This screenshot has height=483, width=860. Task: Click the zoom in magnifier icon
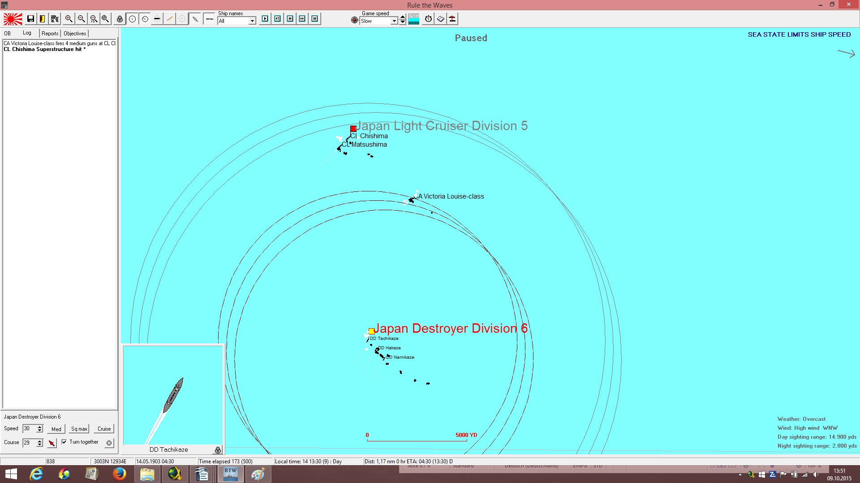pyautogui.click(x=69, y=19)
